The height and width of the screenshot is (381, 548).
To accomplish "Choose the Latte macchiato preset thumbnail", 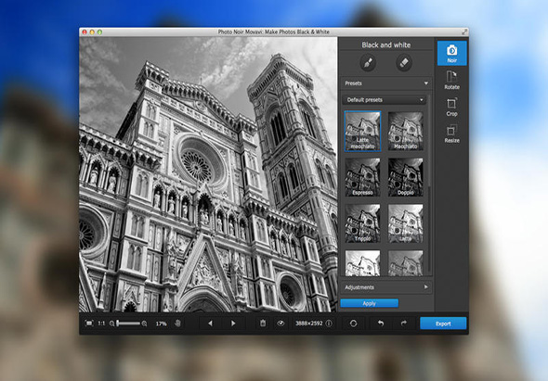I will click(363, 132).
